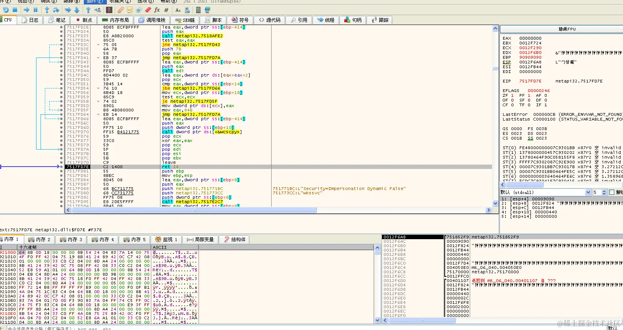The image size is (623, 330).
Task: Click the Stop debugging square icon
Action: click(x=15, y=10)
